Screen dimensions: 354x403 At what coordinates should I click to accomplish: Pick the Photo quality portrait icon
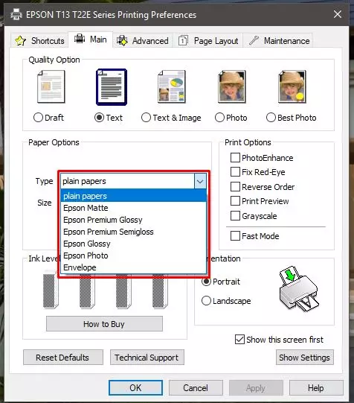[x=231, y=87]
